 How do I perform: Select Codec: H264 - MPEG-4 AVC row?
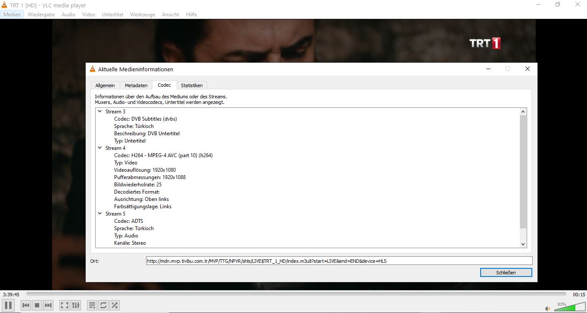(x=163, y=155)
